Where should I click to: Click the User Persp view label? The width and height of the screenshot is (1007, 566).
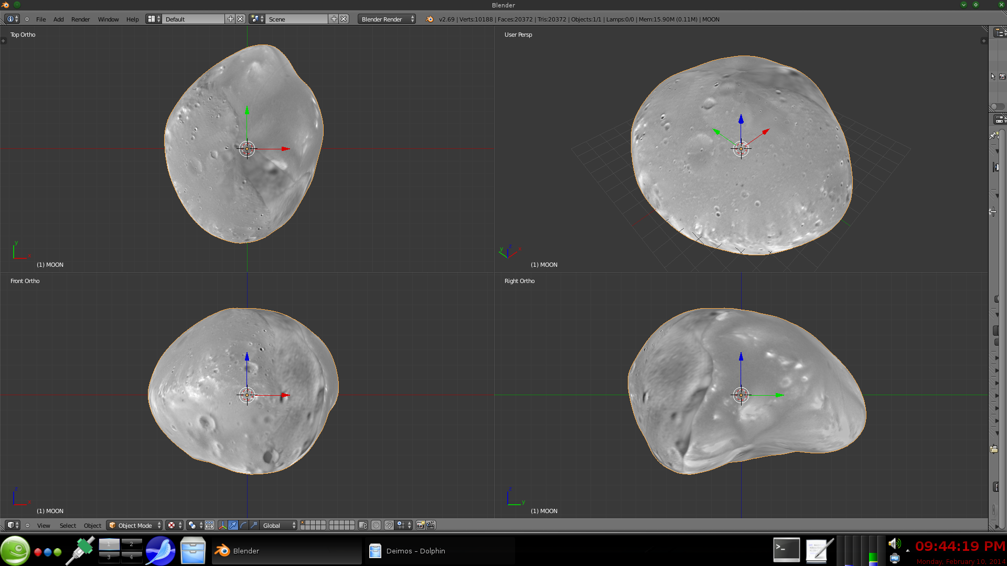click(x=518, y=35)
